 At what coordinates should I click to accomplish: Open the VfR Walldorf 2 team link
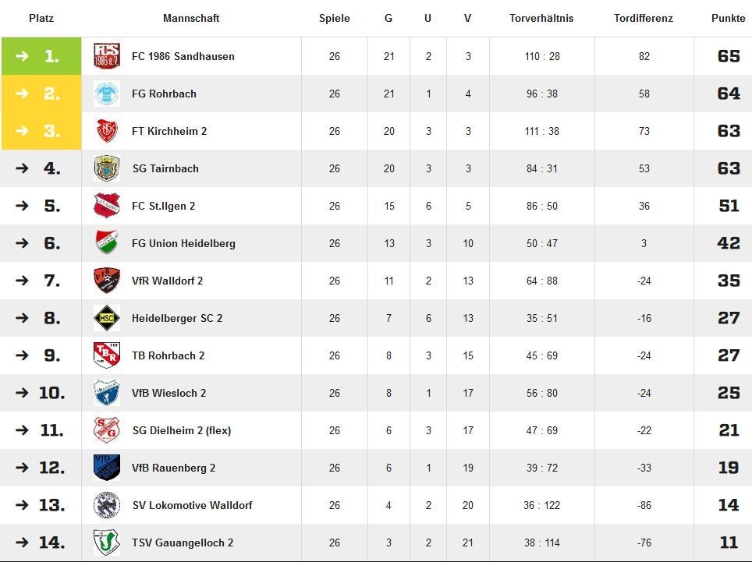pos(168,281)
